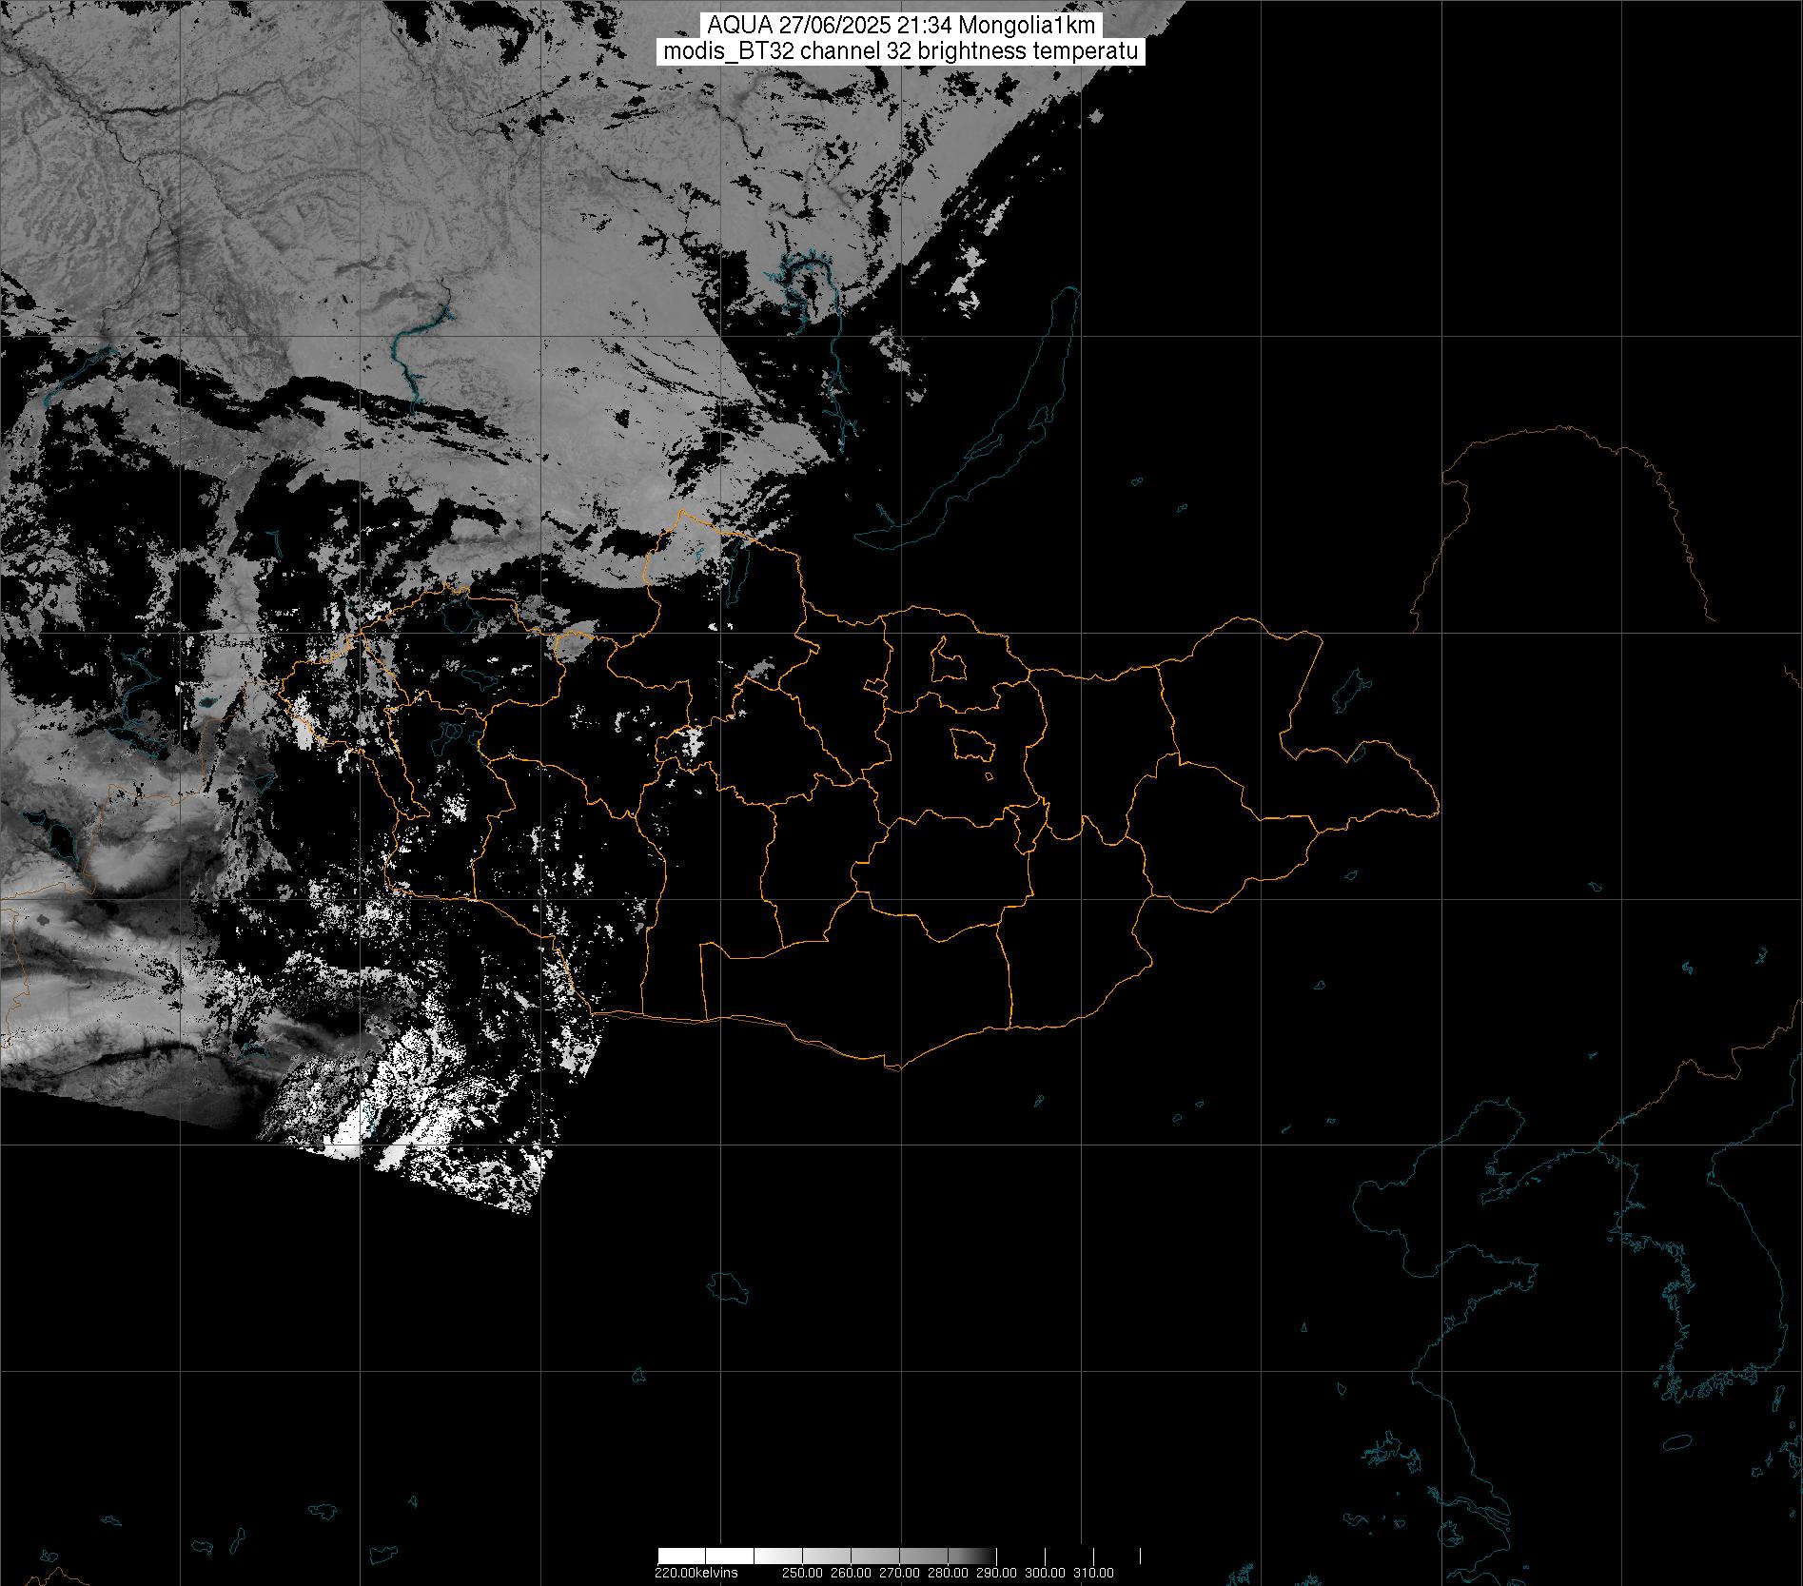This screenshot has height=1586, width=1803.
Task: Click the "300.00" colorbar label
Action: click(1045, 1573)
